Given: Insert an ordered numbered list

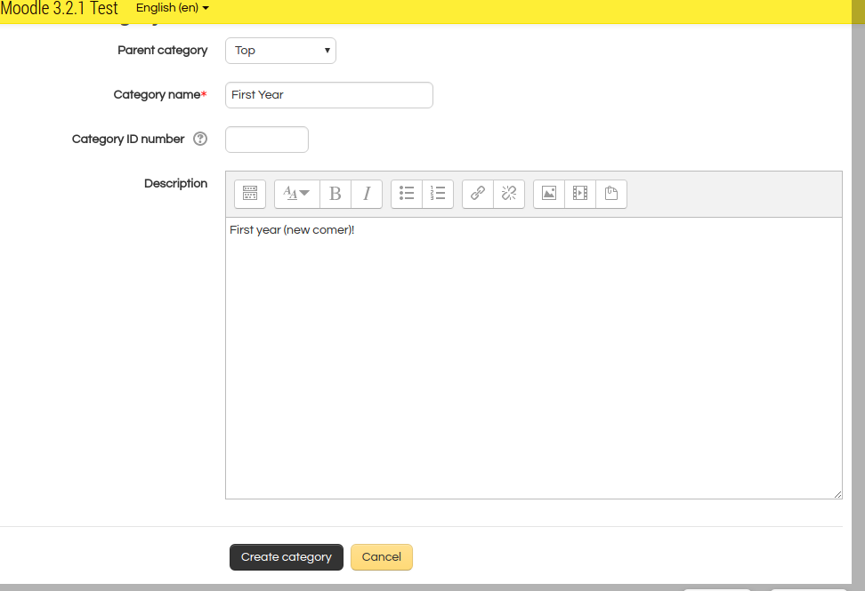Looking at the screenshot, I should click(438, 194).
